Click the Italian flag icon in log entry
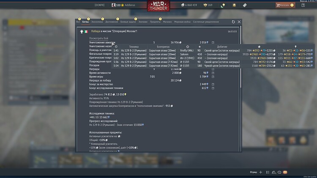 pos(86,32)
